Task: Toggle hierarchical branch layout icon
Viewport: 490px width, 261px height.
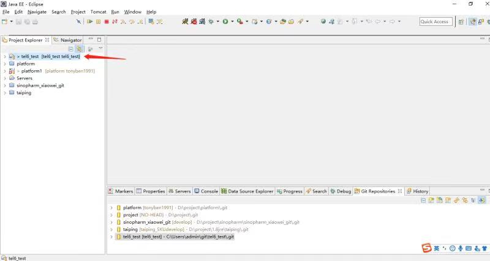Action: pos(473,200)
